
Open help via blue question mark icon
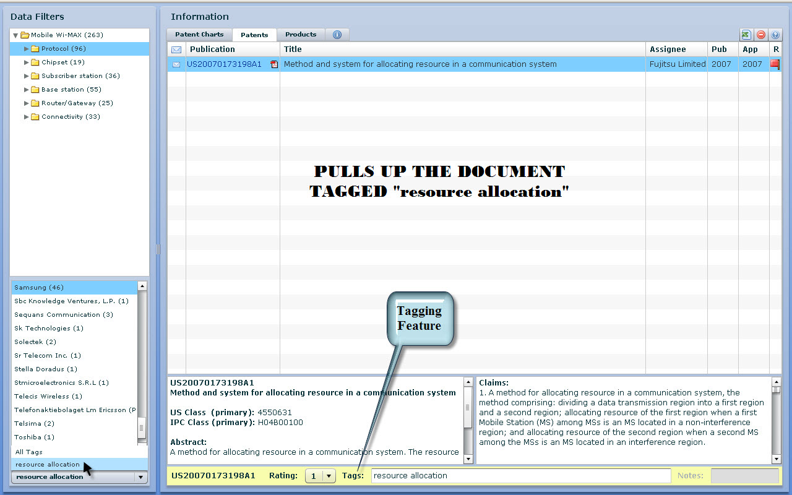(775, 35)
